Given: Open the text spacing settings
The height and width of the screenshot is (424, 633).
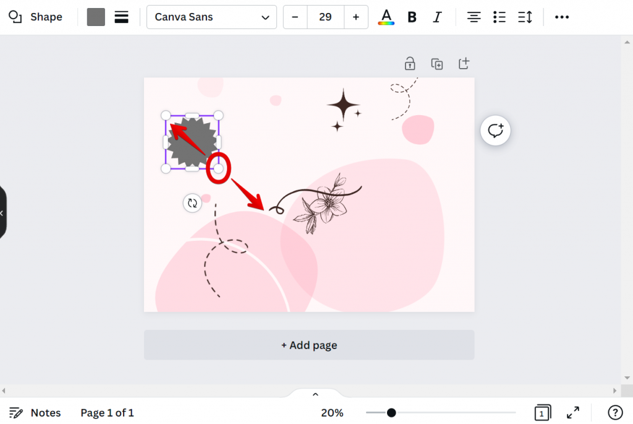Looking at the screenshot, I should (525, 17).
